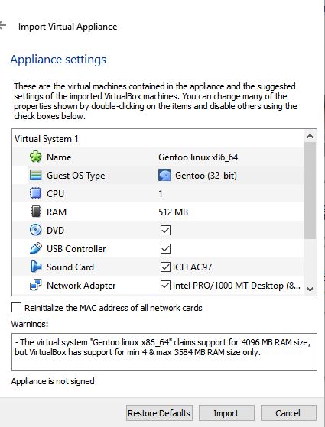Screen dimensions: 325x427
Task: Select the ICH AC97 value text
Action: [x=192, y=267]
